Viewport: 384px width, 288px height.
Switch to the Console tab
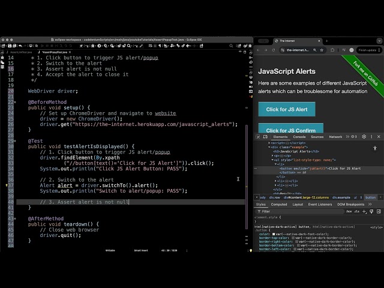click(299, 137)
